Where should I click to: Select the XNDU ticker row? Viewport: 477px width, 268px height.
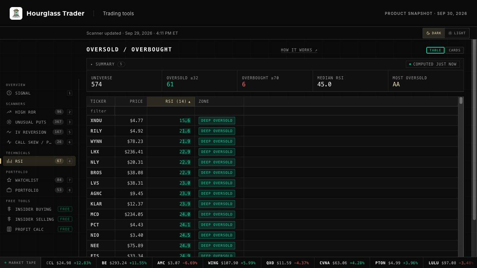272,121
